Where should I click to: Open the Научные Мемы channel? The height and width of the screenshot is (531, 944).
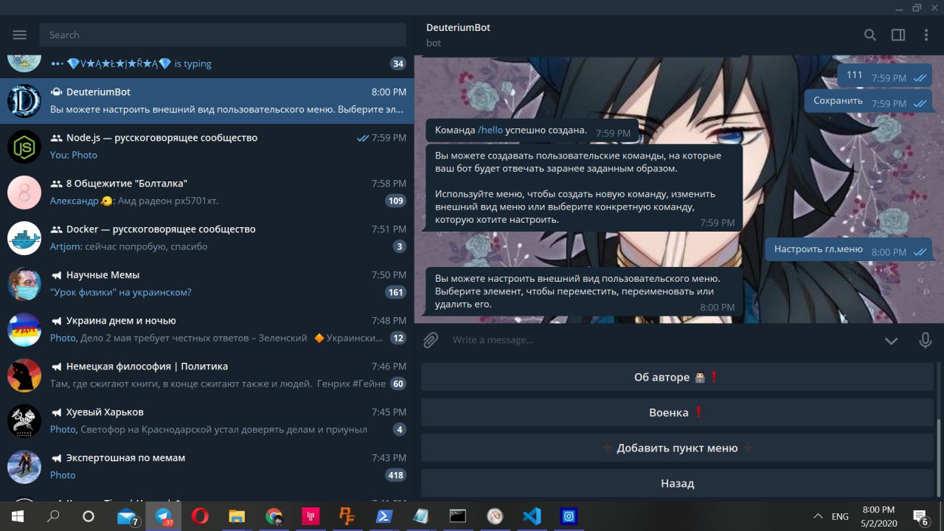(x=206, y=284)
